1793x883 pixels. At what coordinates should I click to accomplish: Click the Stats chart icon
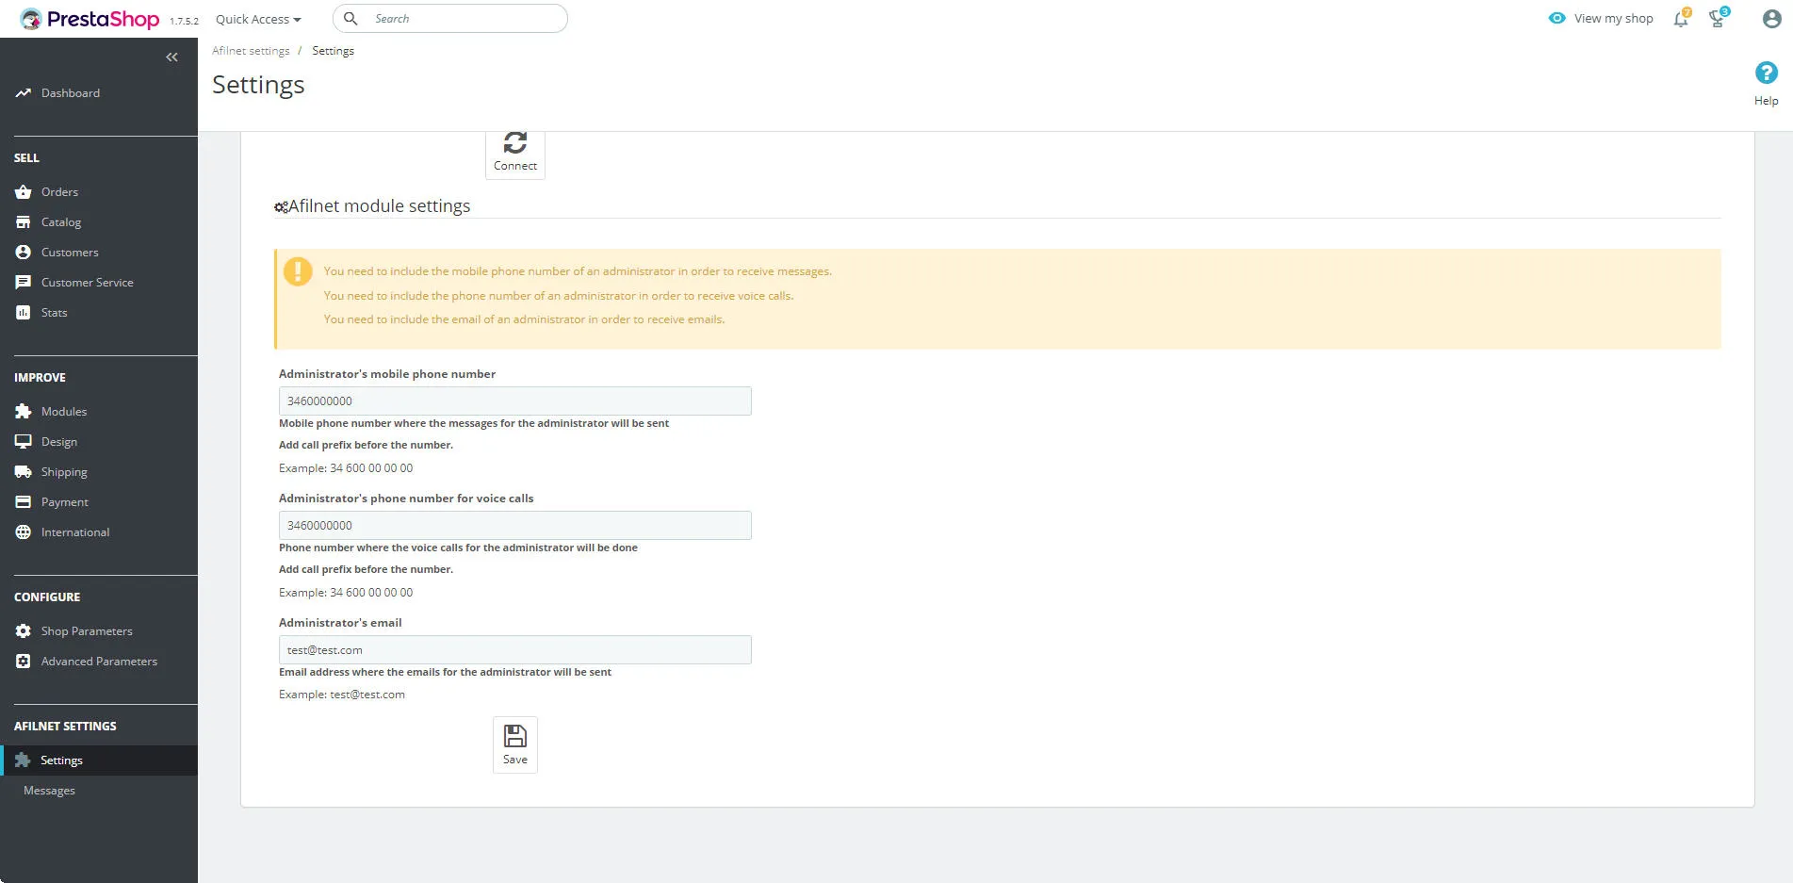tap(24, 313)
